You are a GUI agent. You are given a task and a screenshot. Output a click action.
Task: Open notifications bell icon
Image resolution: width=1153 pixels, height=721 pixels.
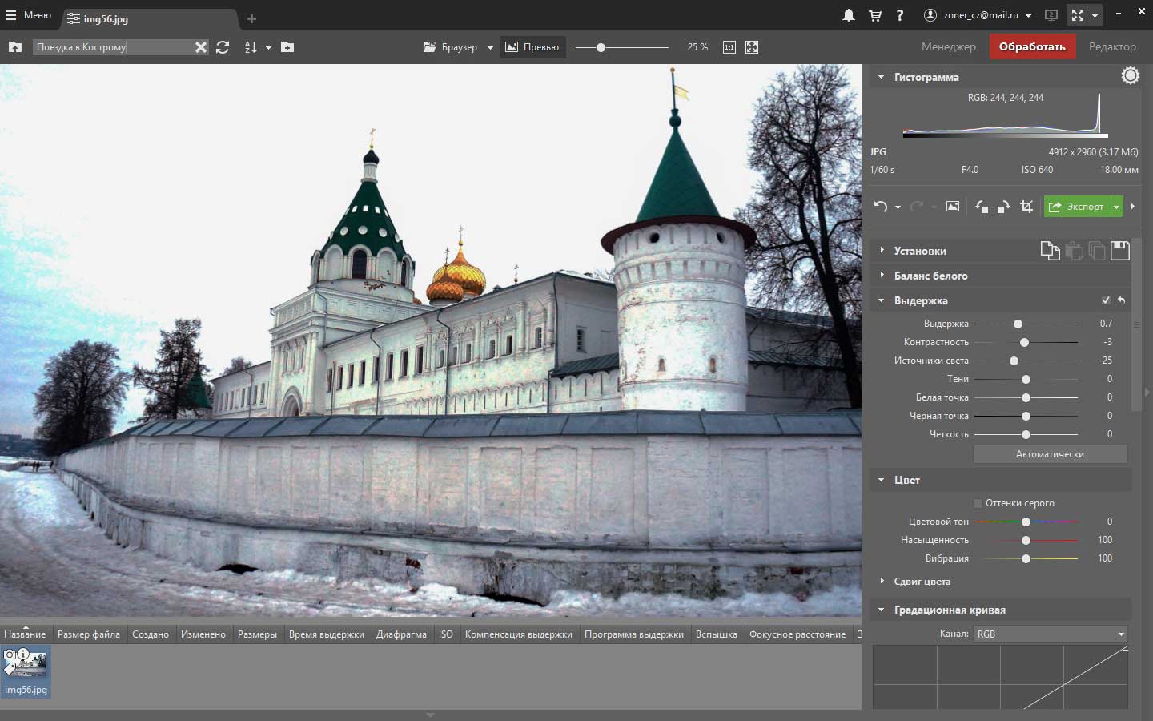click(848, 15)
